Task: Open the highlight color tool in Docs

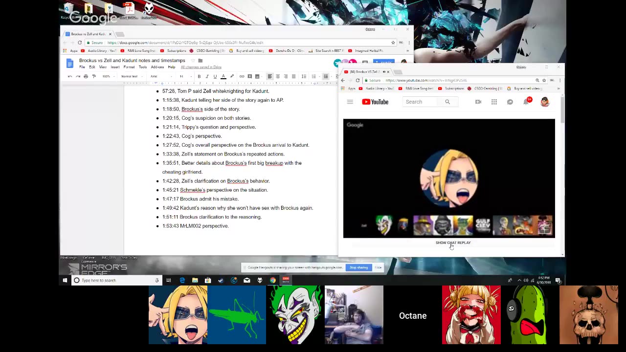Action: pyautogui.click(x=231, y=76)
